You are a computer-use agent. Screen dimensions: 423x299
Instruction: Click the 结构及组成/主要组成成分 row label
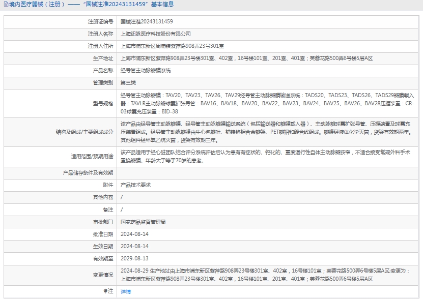pyautogui.click(x=84, y=132)
